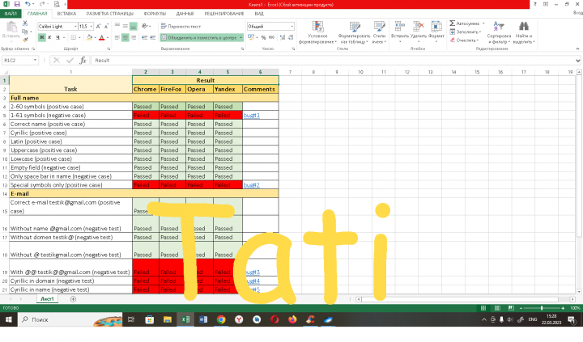
Task: Open Merge and Center dropdown arrow
Action: (241, 37)
